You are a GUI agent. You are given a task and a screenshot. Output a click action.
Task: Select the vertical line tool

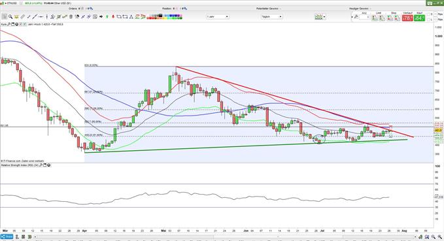[46, 17]
